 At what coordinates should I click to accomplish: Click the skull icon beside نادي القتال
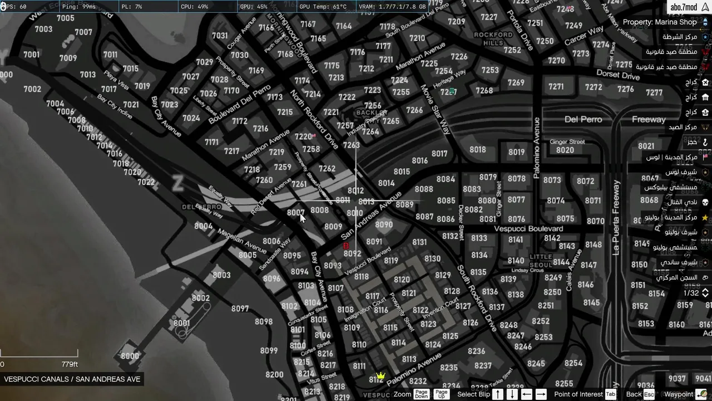tap(705, 202)
